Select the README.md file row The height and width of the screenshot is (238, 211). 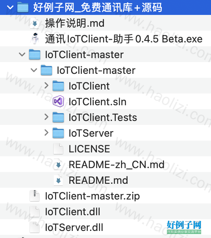(105, 180)
